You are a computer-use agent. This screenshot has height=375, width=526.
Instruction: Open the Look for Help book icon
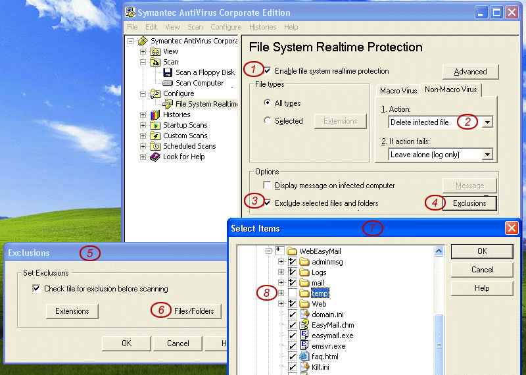(155, 157)
